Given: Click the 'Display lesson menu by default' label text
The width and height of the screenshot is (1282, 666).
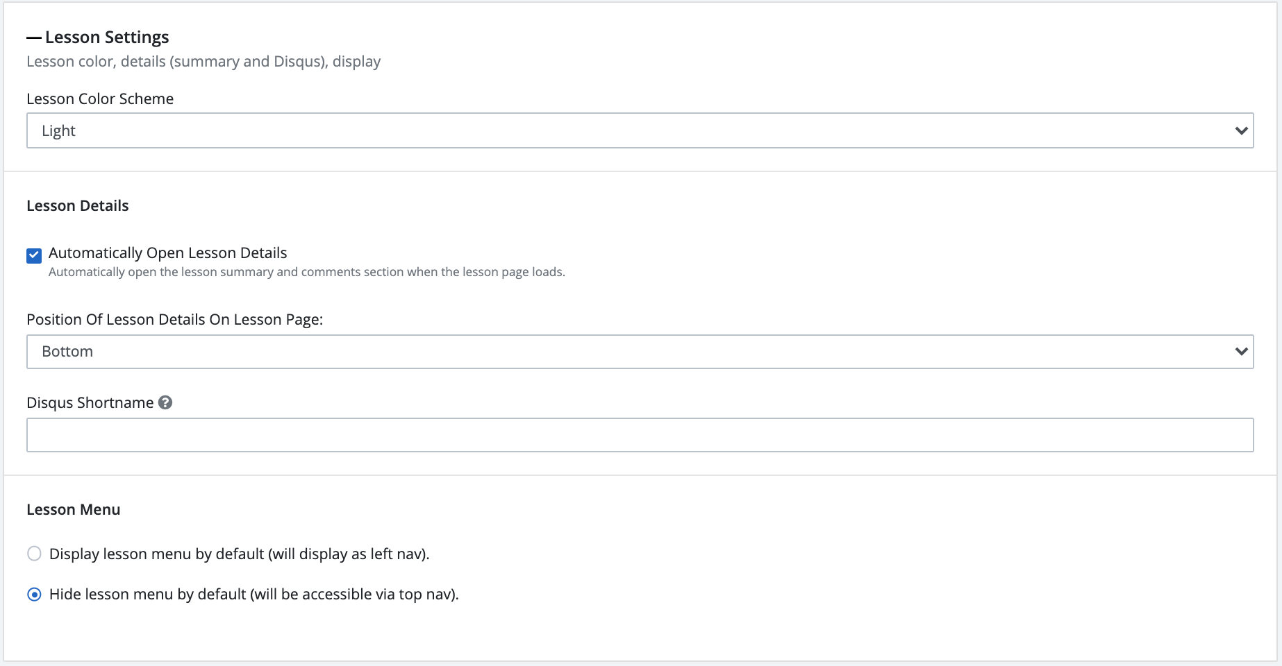Looking at the screenshot, I should (x=239, y=554).
